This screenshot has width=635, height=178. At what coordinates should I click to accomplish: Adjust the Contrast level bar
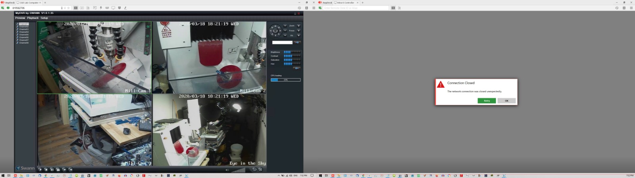292,56
